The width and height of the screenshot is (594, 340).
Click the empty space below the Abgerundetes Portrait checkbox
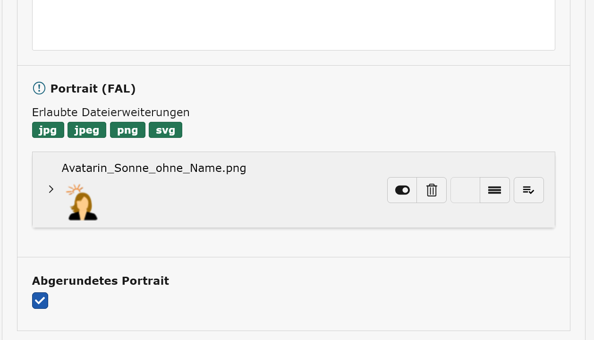(x=294, y=320)
